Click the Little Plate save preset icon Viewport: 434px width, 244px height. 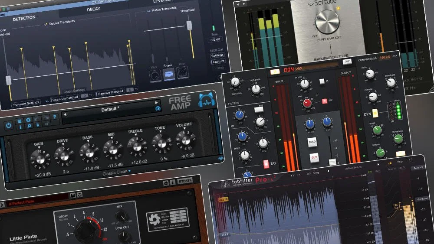73,195
